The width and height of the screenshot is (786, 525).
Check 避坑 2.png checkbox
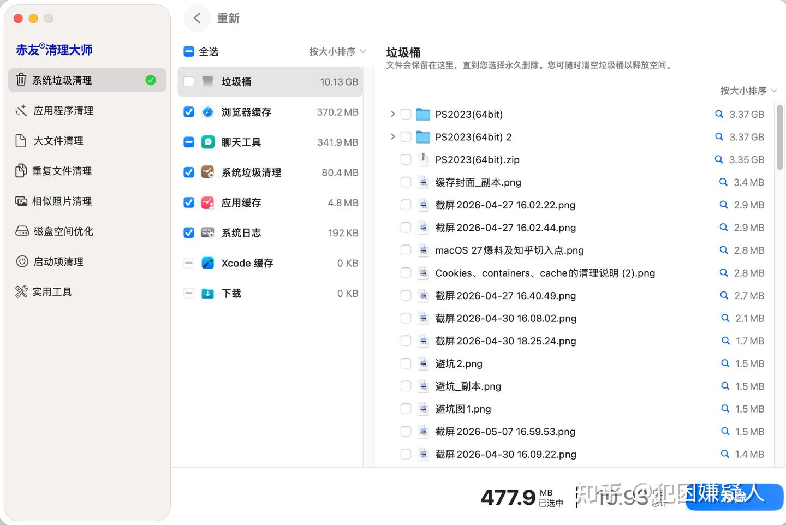coord(406,363)
